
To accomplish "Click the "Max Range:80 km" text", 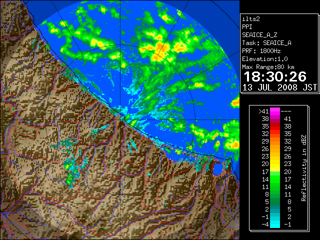I will (x=268, y=67).
